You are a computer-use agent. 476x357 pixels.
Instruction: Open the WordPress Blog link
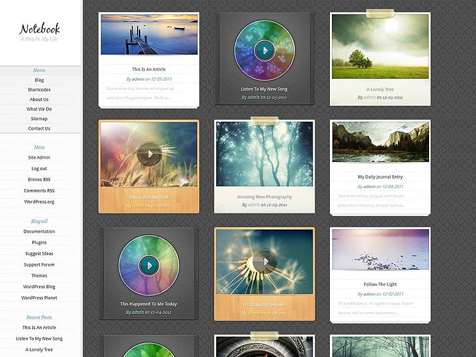pos(39,286)
